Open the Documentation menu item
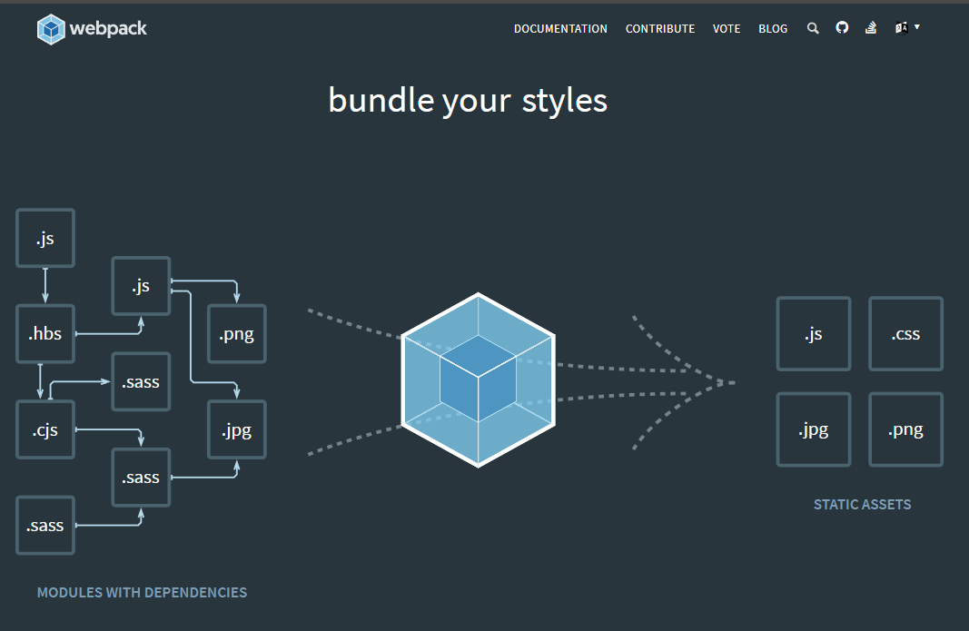969x631 pixels. click(560, 29)
